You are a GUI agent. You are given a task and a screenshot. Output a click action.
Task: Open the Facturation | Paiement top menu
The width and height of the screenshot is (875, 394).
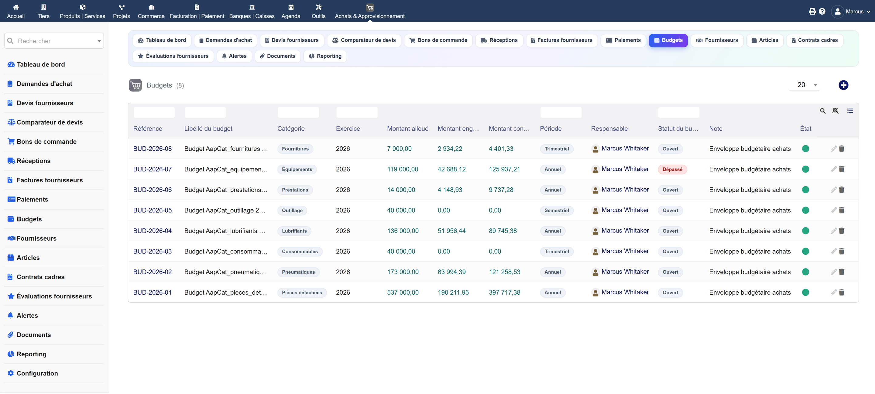coord(197,11)
